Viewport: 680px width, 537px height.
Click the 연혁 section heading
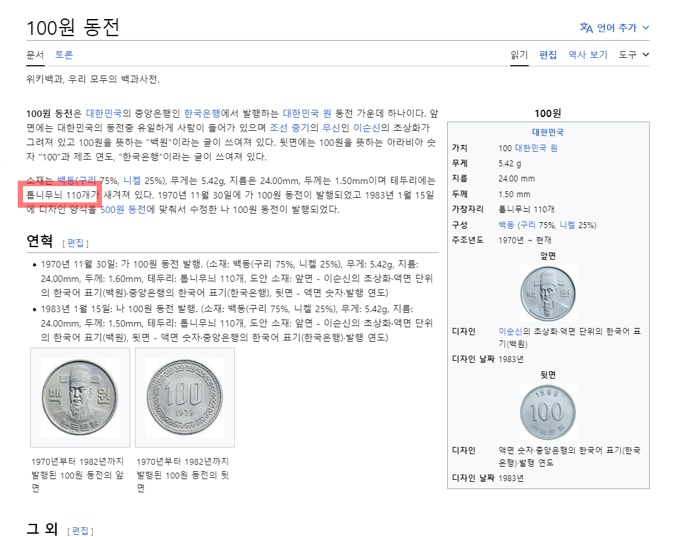[x=39, y=241]
